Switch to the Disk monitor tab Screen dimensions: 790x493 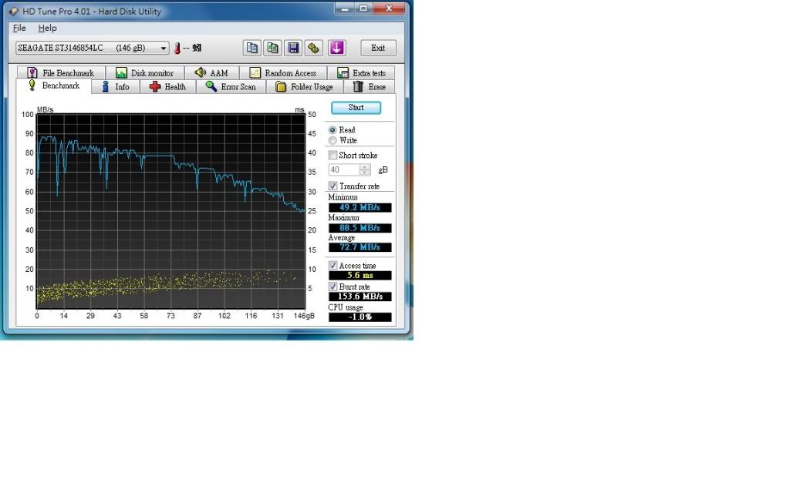144,73
